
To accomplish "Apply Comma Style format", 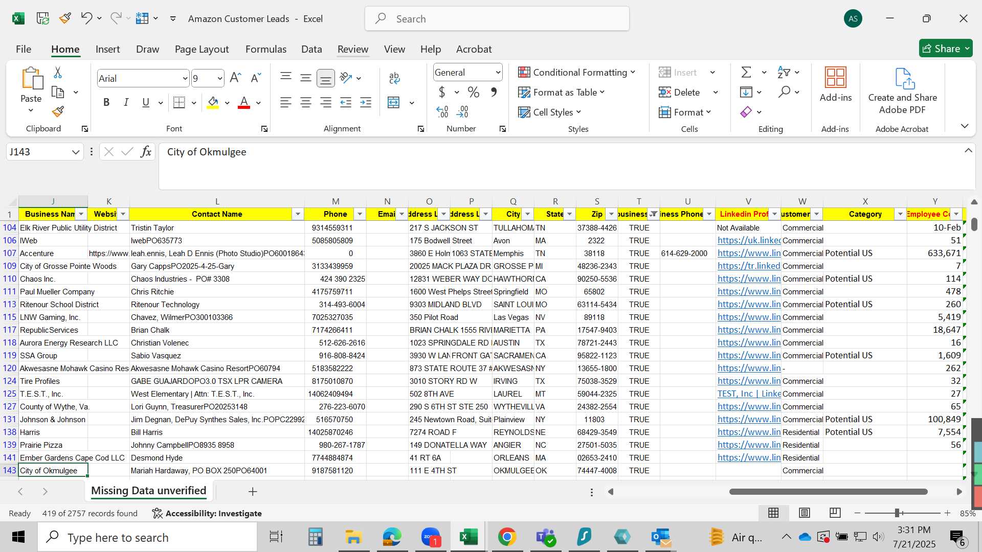I will click(494, 93).
